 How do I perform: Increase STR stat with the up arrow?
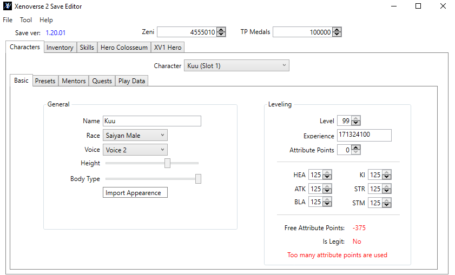pos(386,186)
